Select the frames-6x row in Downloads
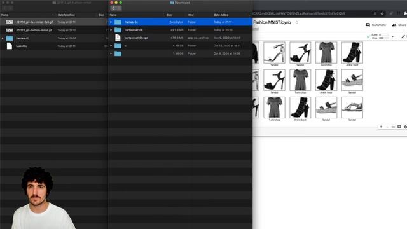Image resolution: width=407 pixels, height=229 pixels. [180, 22]
